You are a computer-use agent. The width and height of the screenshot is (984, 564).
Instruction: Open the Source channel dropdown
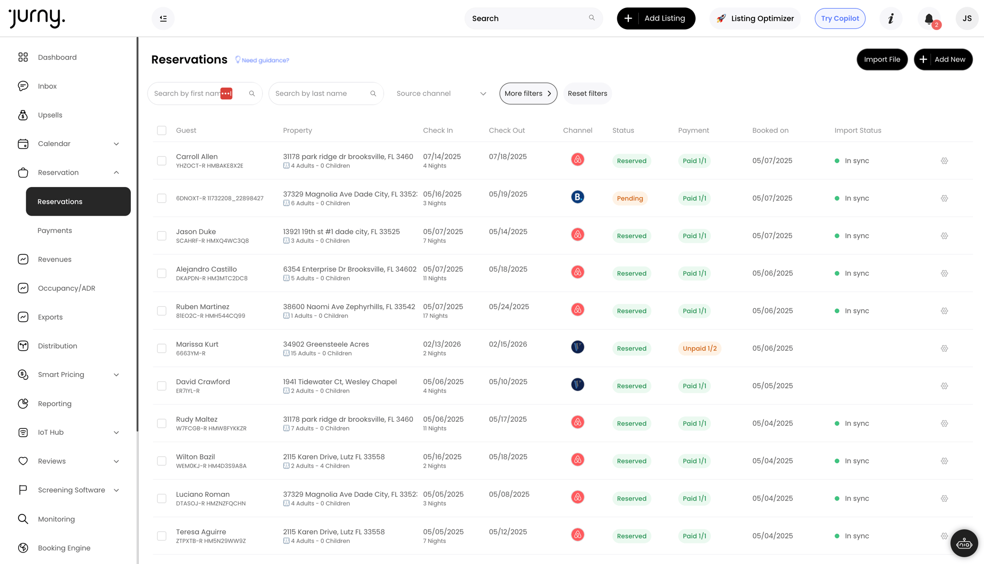(x=441, y=94)
